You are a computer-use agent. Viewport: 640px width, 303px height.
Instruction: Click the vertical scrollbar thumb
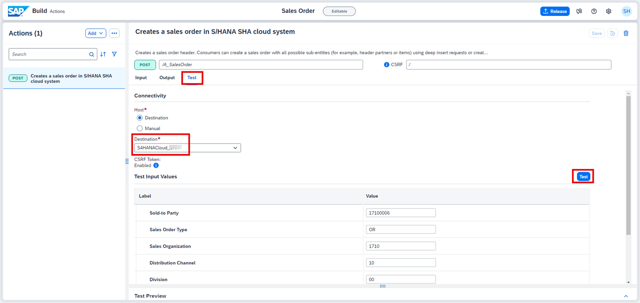pyautogui.click(x=628, y=165)
